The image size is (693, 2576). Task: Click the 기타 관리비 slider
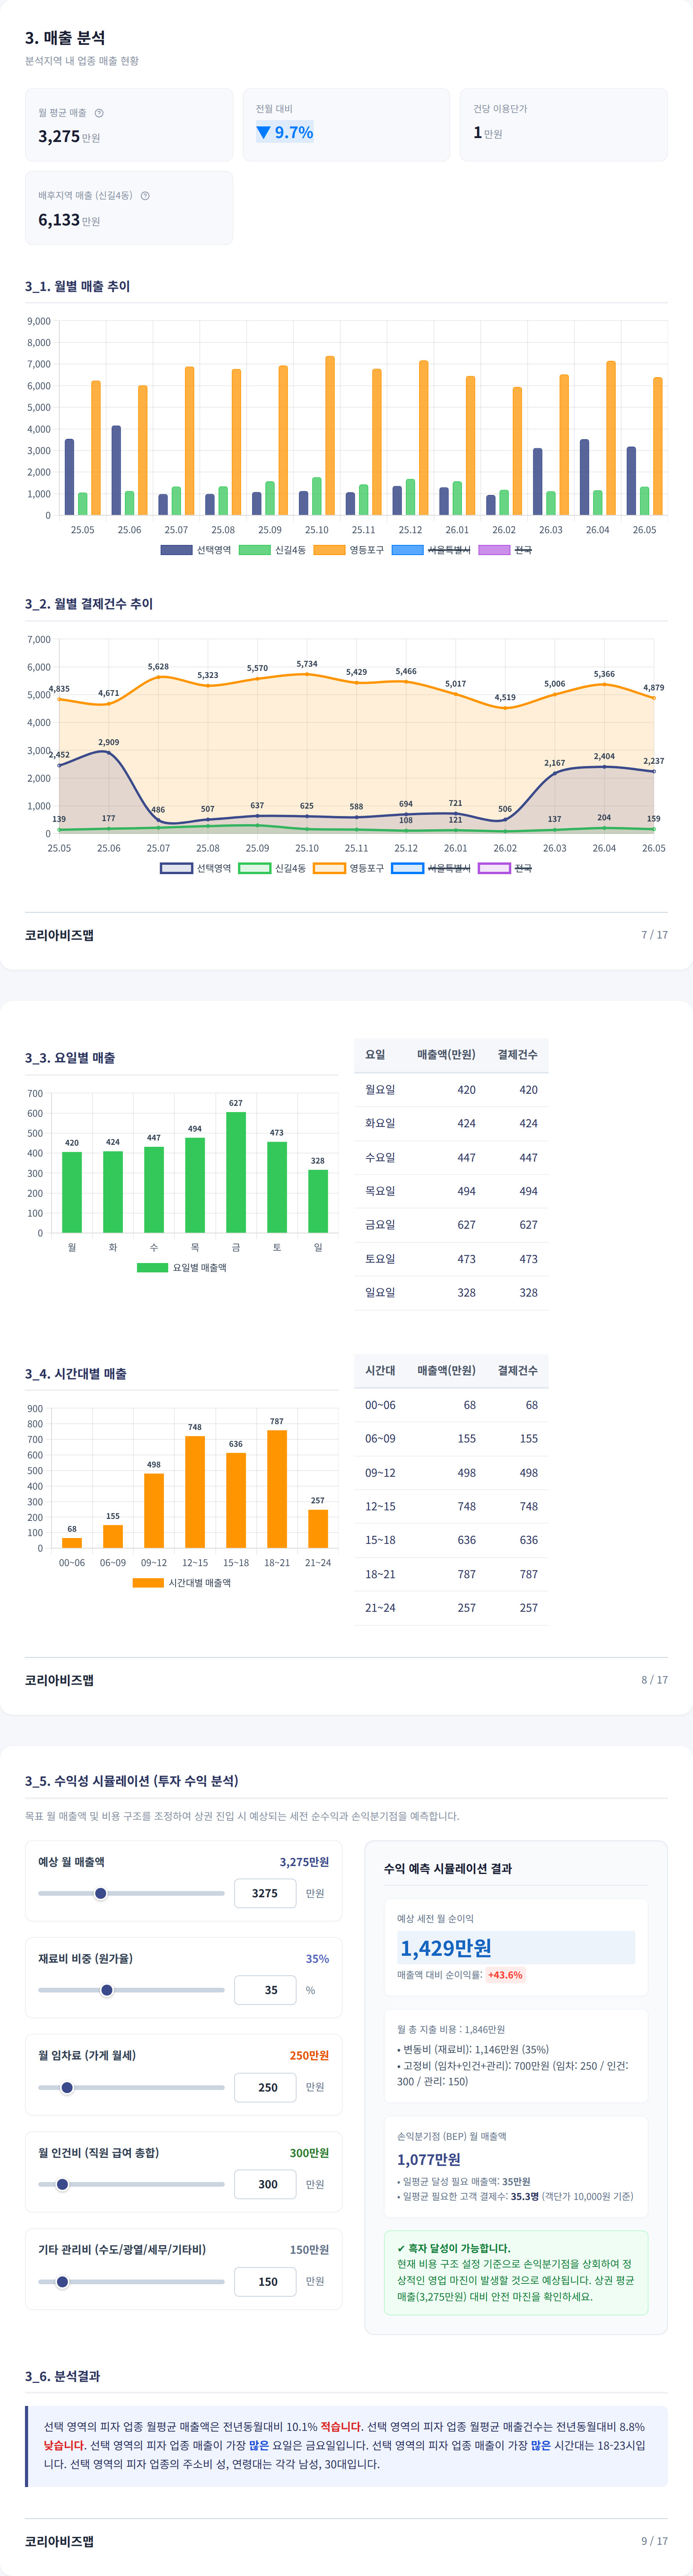(x=131, y=2281)
